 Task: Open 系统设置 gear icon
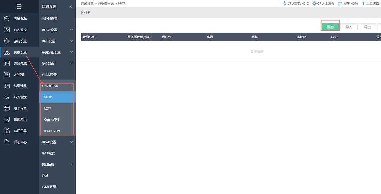pos(7,41)
